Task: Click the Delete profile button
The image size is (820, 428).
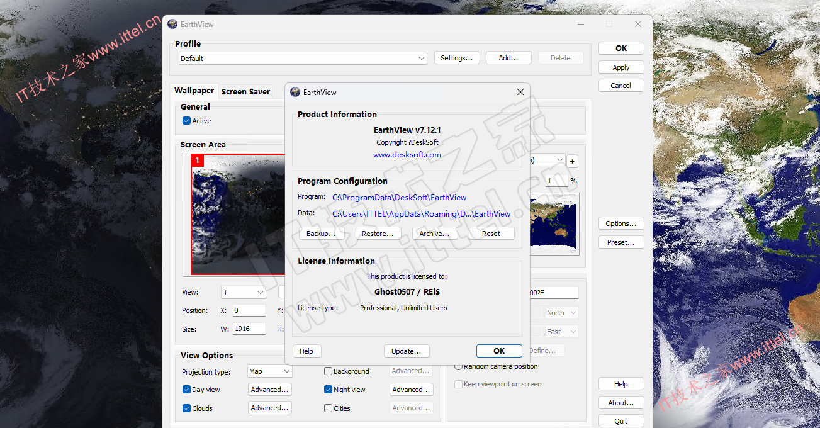Action: [561, 58]
